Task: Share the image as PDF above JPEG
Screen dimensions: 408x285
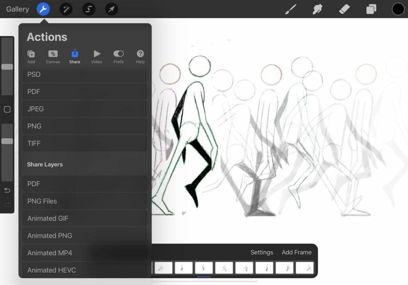Action: pos(85,92)
